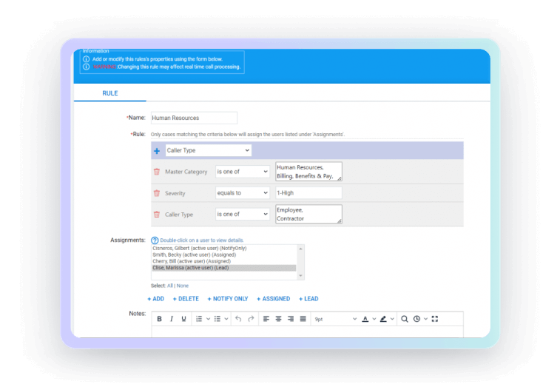Toggle fullscreen mode in Notes editor
Screen dimensions: 560x387
pyautogui.click(x=435, y=319)
